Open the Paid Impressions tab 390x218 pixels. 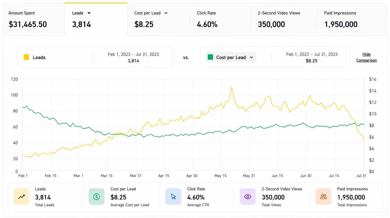pyautogui.click(x=352, y=19)
